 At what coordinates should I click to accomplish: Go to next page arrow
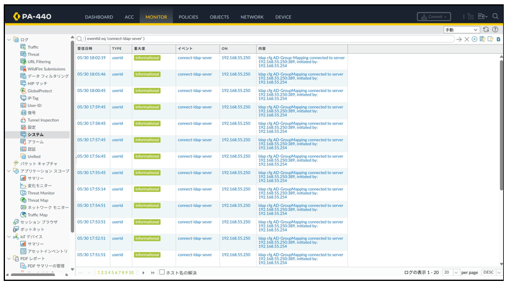143,273
